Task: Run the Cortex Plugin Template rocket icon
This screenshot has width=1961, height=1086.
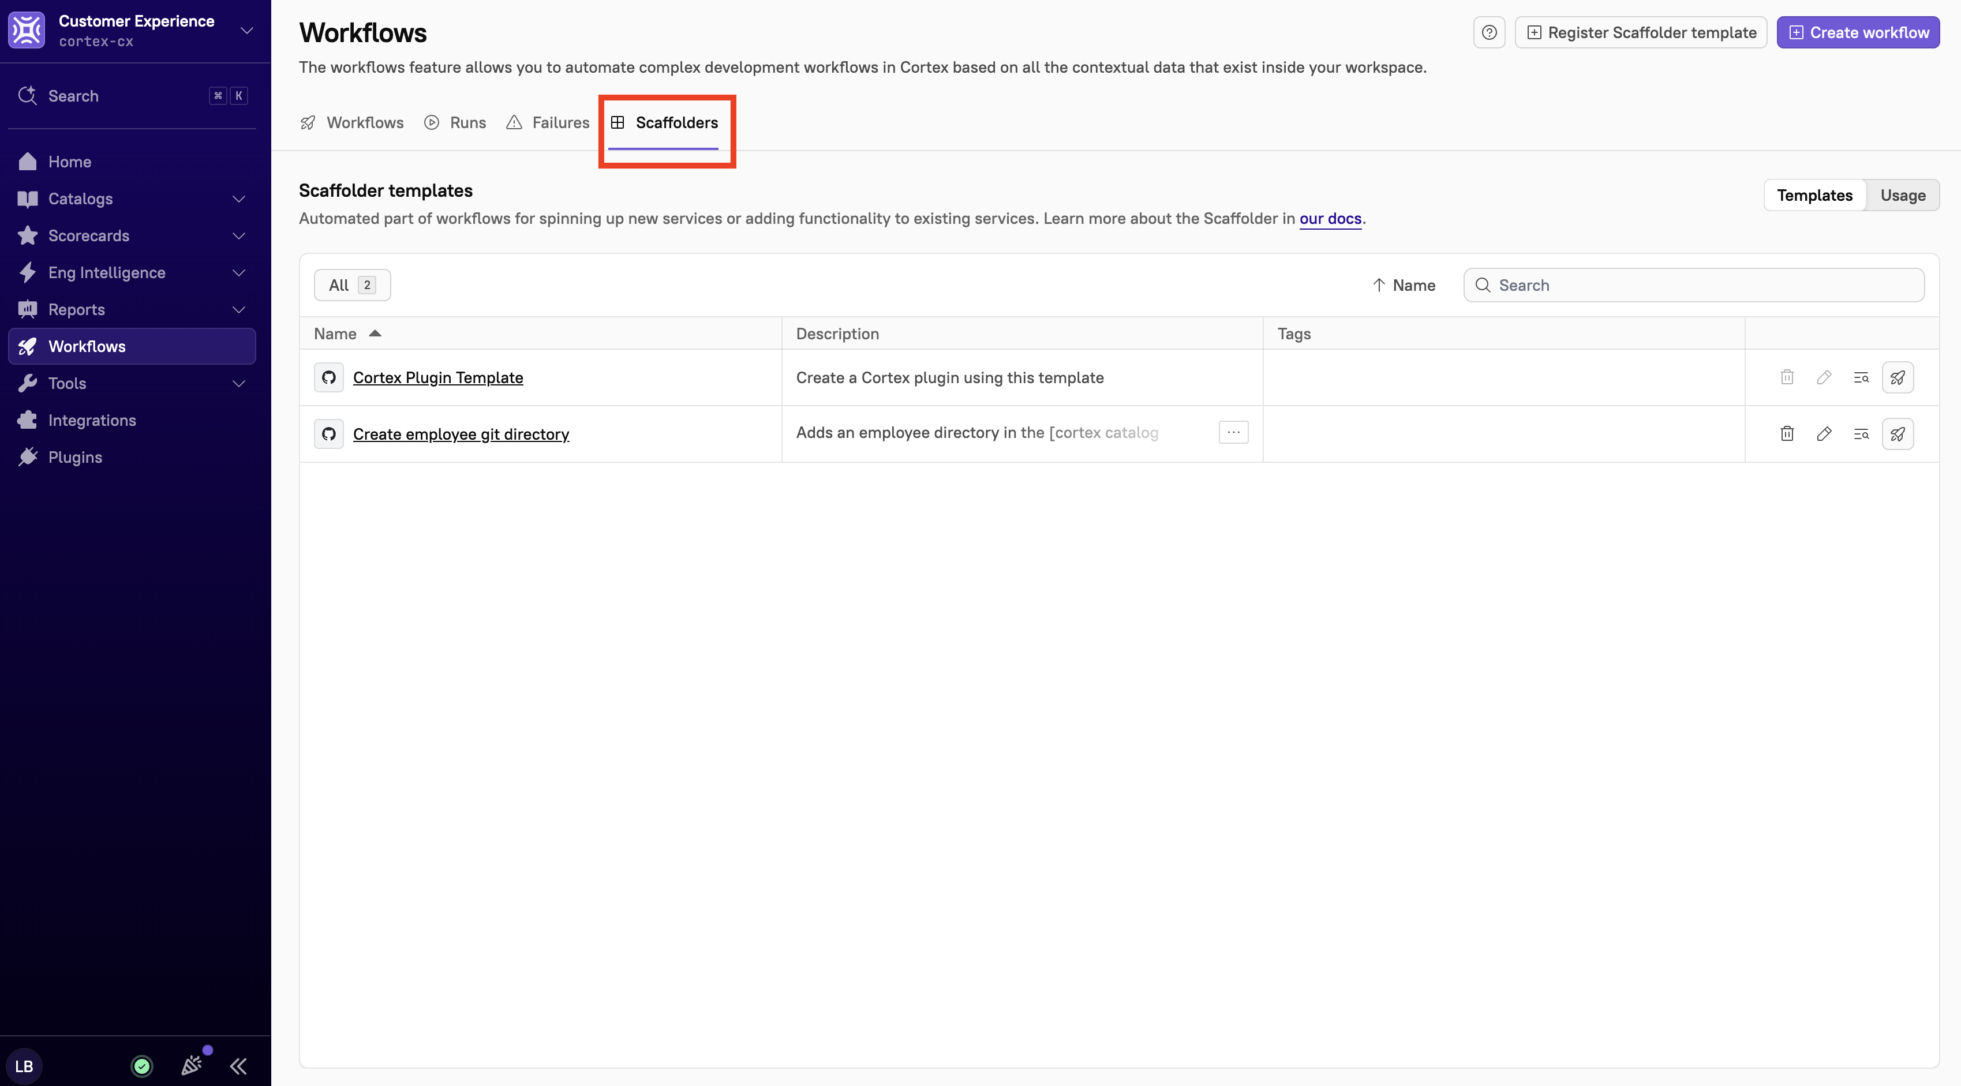Action: (x=1898, y=377)
